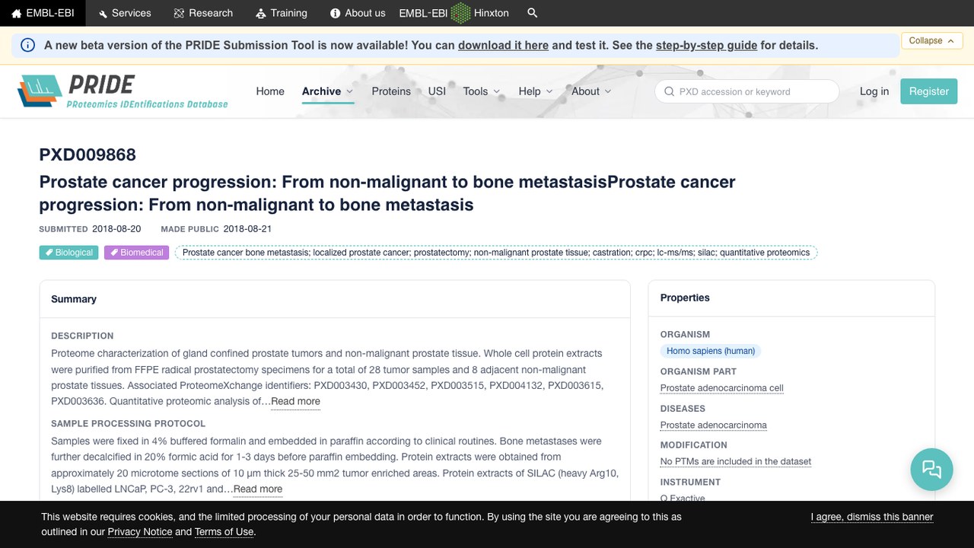Expand the Archive dropdown menu
Viewport: 974px width, 548px height.
click(328, 91)
